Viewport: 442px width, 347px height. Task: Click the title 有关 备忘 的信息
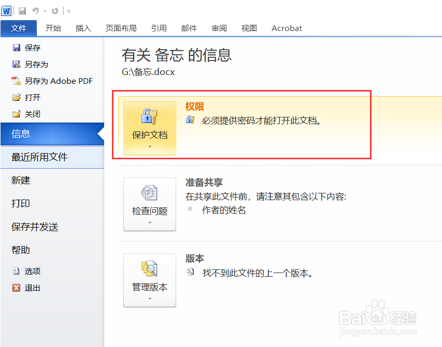coord(177,55)
